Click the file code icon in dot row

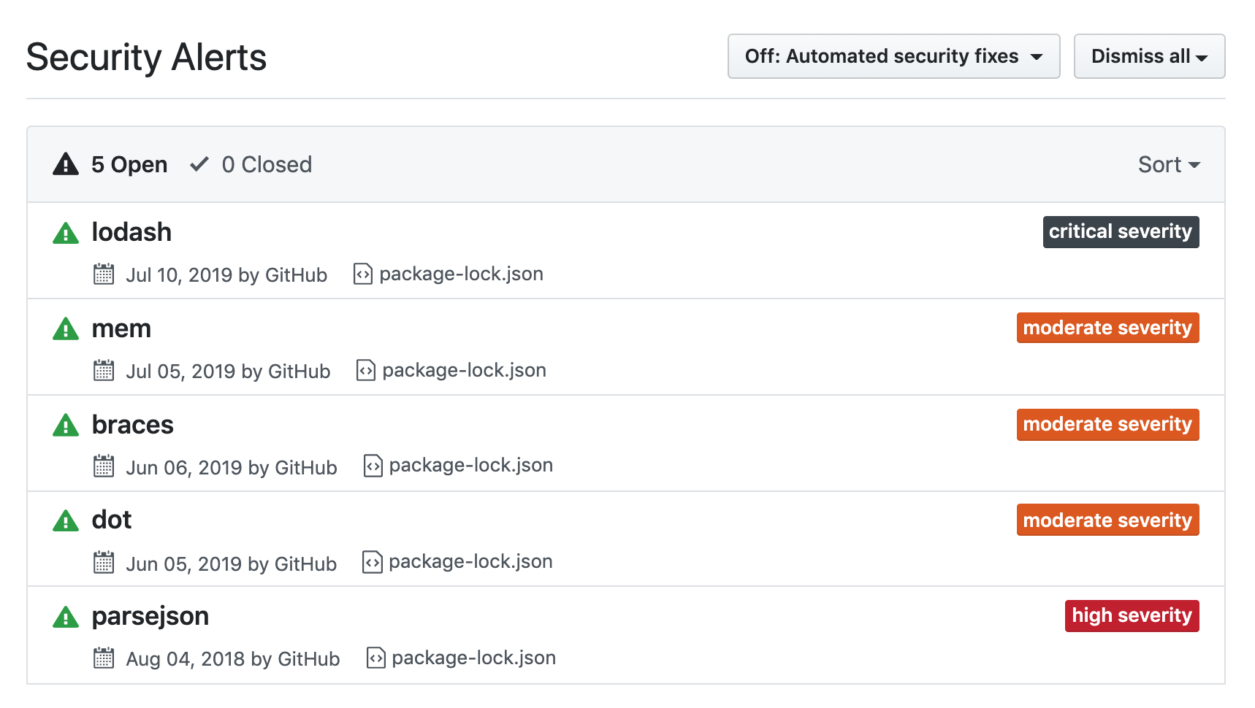click(x=373, y=562)
